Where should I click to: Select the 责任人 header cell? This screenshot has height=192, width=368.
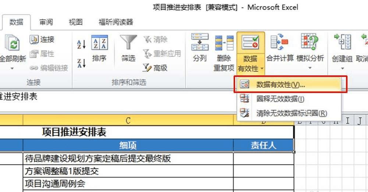click(263, 146)
